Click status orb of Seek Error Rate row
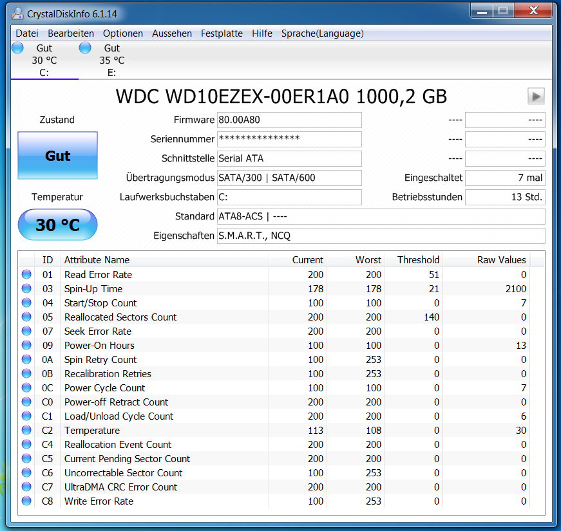Image resolution: width=561 pixels, height=531 pixels. click(26, 331)
